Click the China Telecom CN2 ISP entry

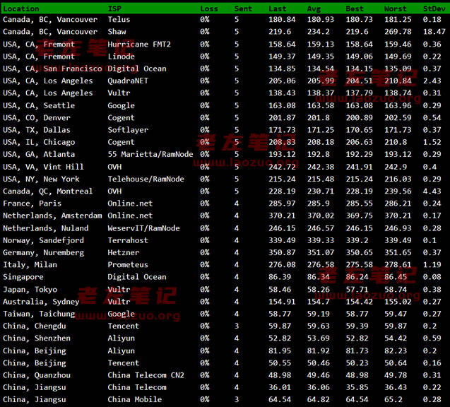(x=146, y=375)
